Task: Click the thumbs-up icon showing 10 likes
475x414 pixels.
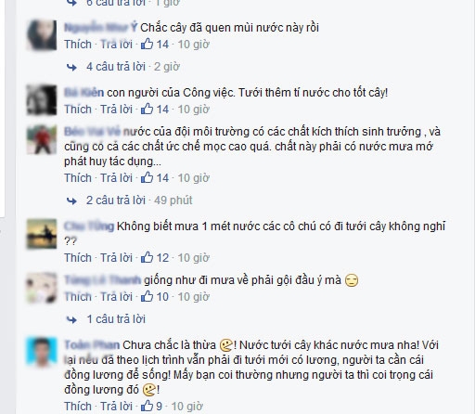Action: click(147, 296)
